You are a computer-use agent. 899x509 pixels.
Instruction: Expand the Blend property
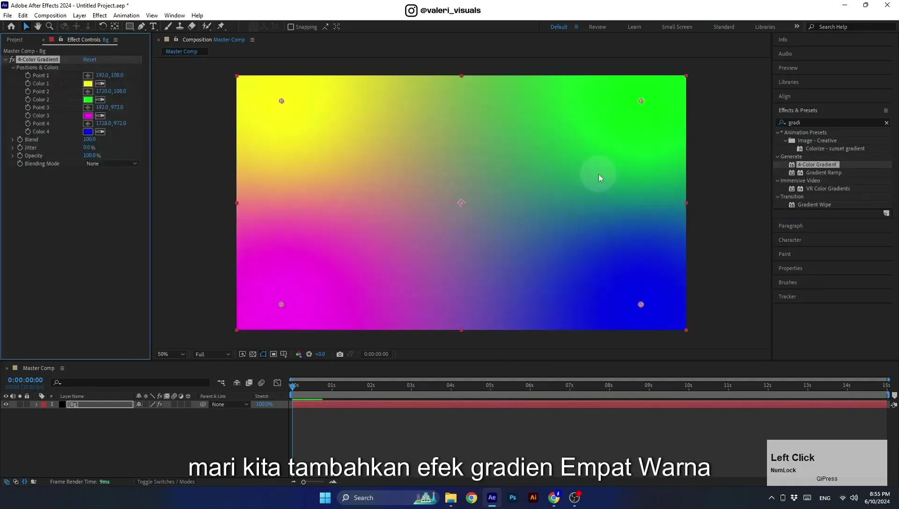(x=13, y=139)
